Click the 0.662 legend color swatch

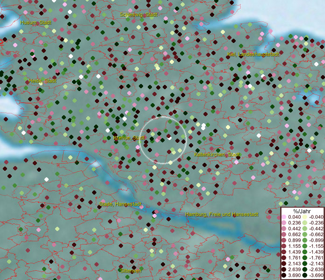[x=284, y=235]
